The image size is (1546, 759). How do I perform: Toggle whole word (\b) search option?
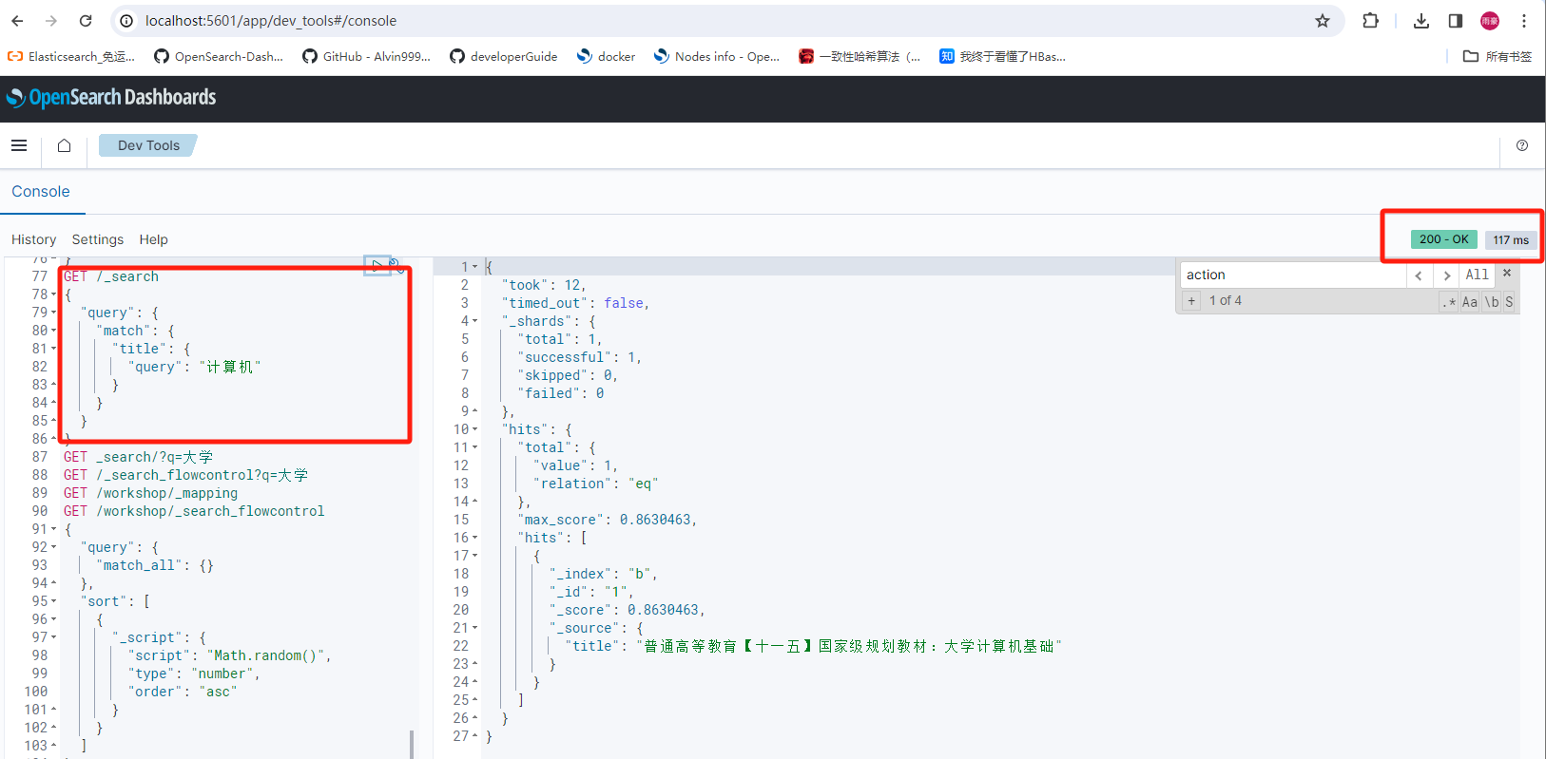pyautogui.click(x=1492, y=302)
